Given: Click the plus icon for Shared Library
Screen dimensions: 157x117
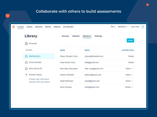Looking at the screenshot, I should pos(26,75).
